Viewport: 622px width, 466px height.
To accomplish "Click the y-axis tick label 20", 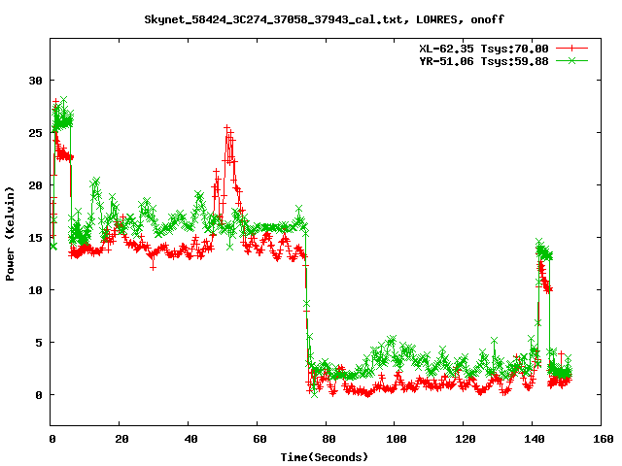I will point(35,185).
